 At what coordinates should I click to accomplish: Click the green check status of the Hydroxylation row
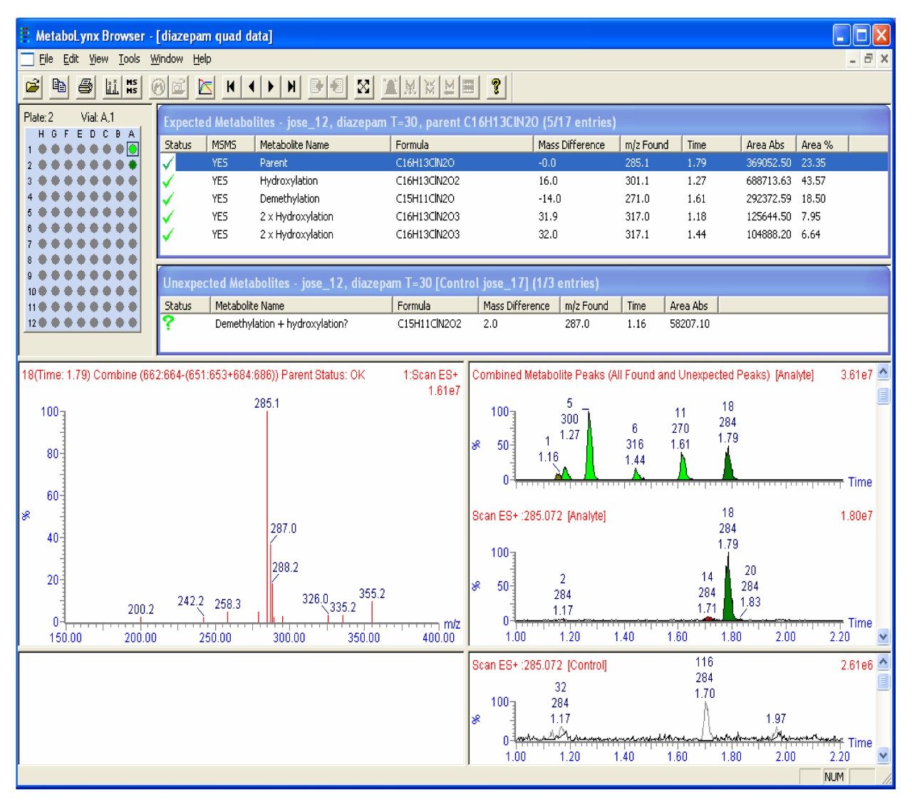(168, 181)
